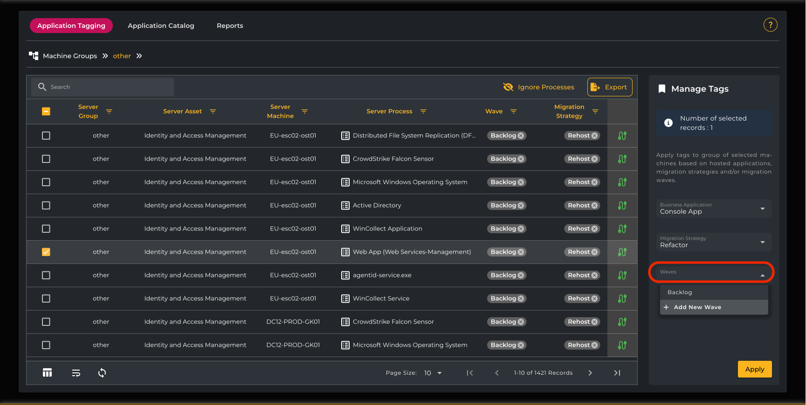The width and height of the screenshot is (806, 405).
Task: Click the column chooser icon in footer
Action: [47, 372]
